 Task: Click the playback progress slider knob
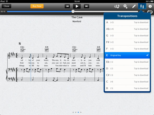[x=73, y=11]
